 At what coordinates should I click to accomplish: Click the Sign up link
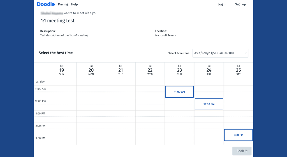(240, 4)
